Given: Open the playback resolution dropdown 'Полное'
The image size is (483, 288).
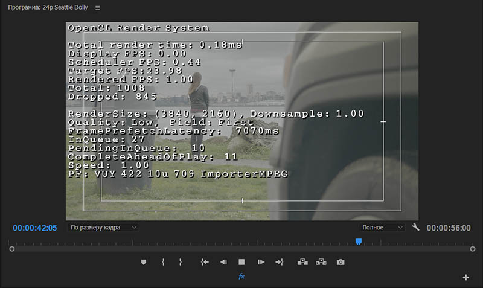Looking at the screenshot, I should (382, 228).
